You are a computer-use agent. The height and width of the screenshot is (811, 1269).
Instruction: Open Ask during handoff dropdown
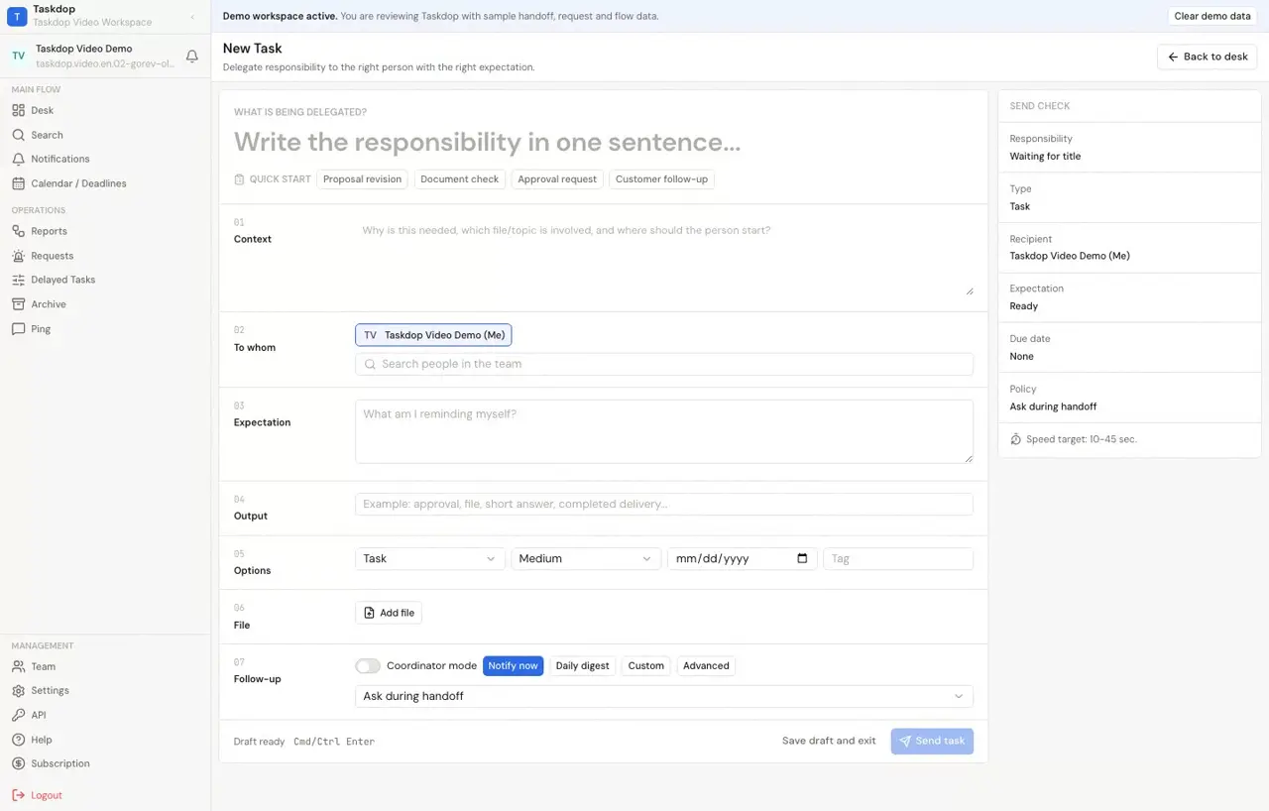(664, 696)
